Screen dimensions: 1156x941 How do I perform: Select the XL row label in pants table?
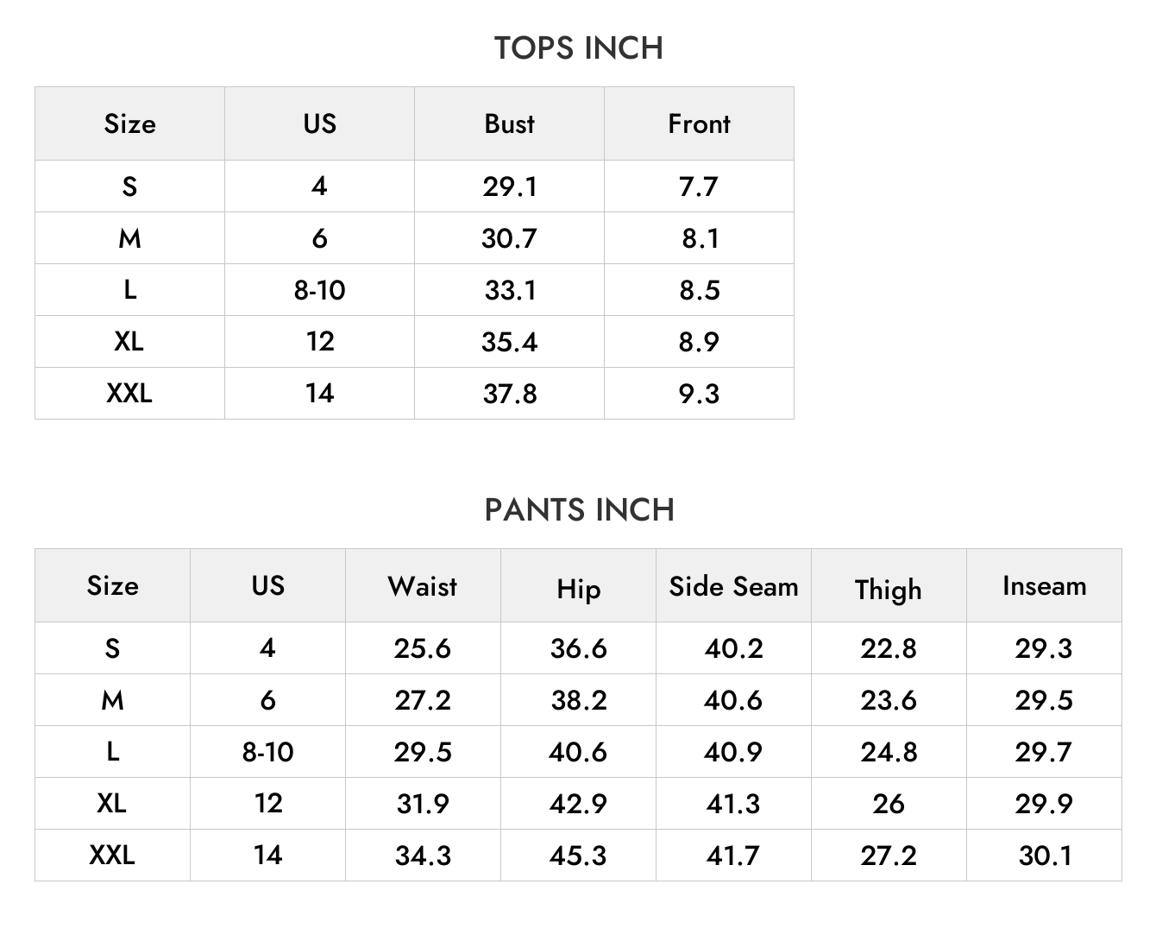tap(112, 804)
